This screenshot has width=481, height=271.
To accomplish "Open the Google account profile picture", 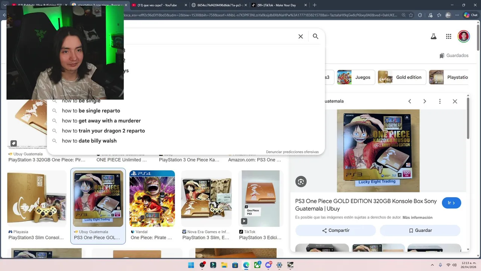I will click(x=464, y=37).
